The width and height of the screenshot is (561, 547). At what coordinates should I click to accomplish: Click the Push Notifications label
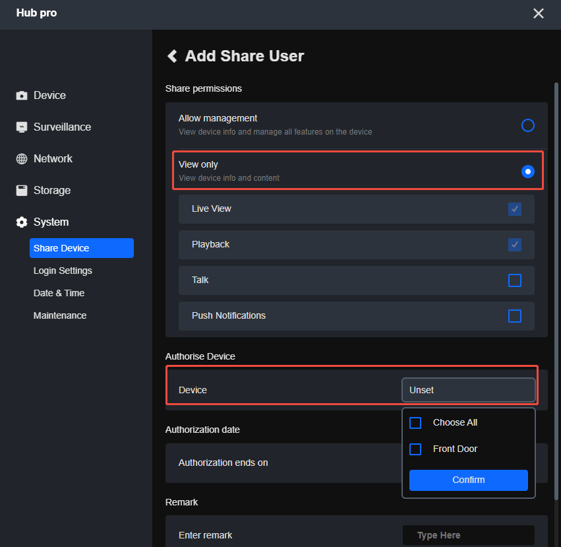coord(229,315)
